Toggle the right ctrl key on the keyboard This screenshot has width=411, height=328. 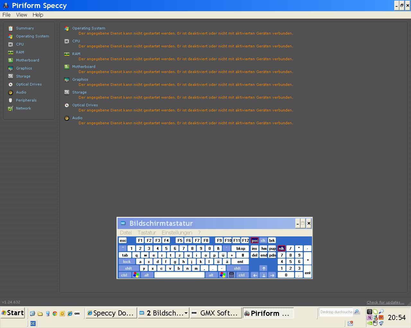click(242, 275)
